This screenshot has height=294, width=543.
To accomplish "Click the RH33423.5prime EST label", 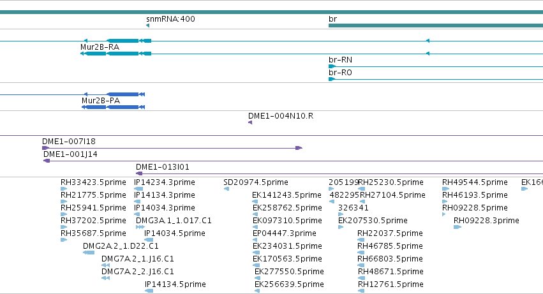I will pos(93,182).
